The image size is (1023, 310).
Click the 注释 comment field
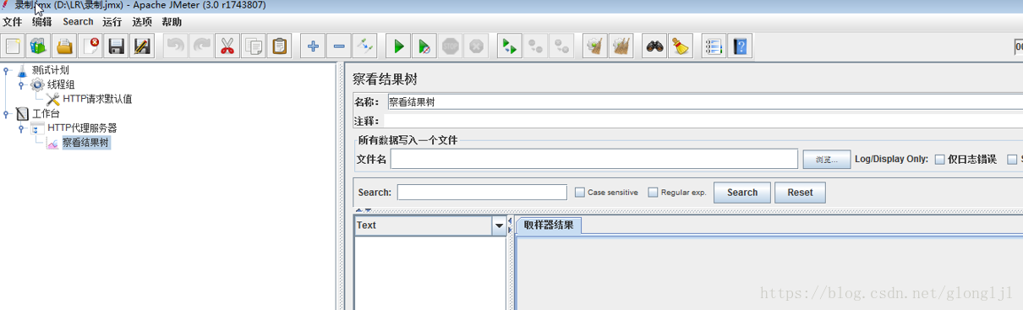[704, 121]
